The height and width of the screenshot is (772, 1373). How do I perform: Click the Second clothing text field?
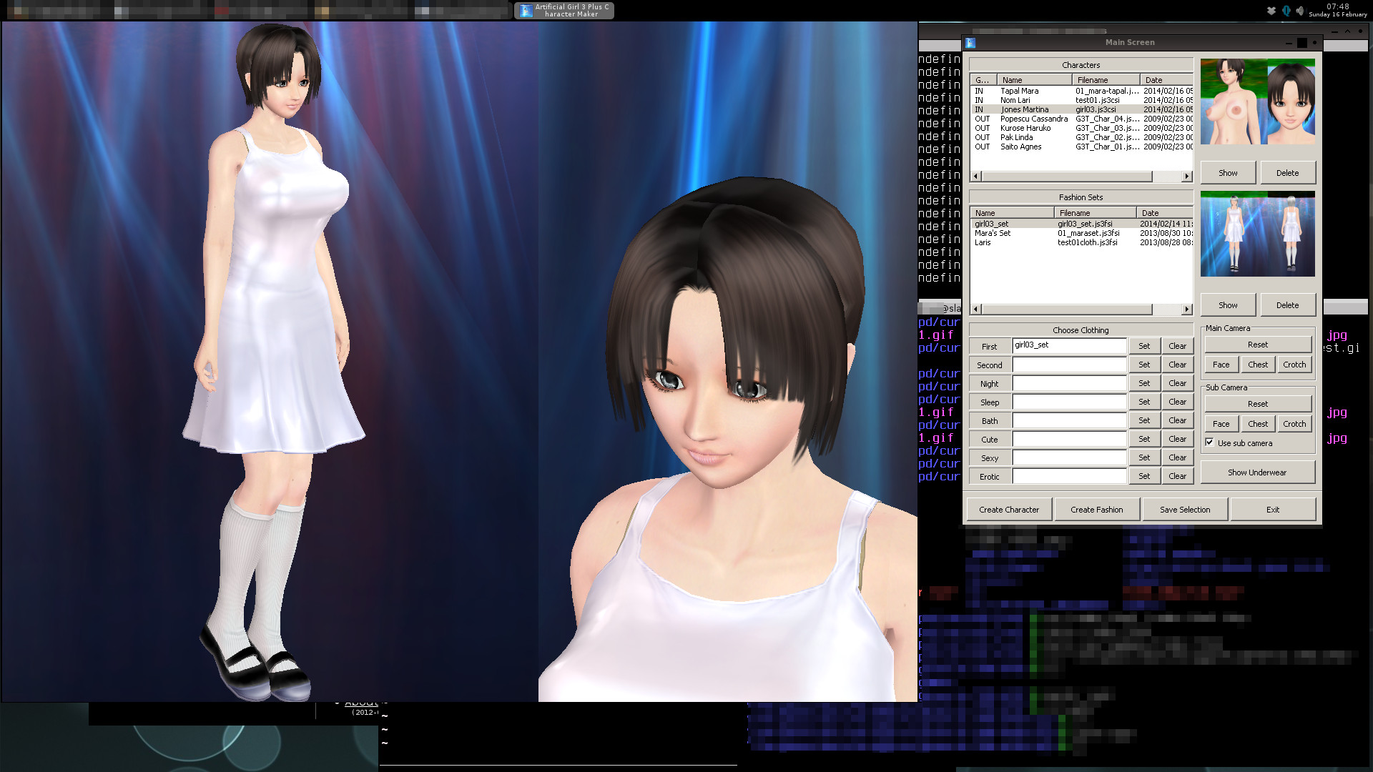pyautogui.click(x=1069, y=365)
